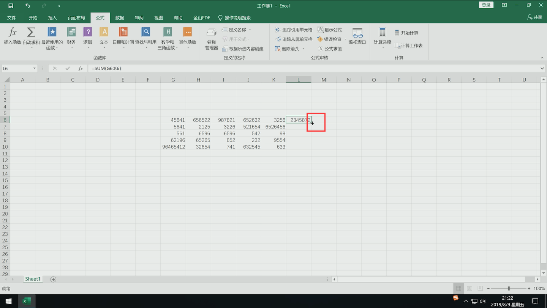Viewport: 547px width, 308px height.
Task: Switch to the Home (开始) tab
Action: click(33, 18)
